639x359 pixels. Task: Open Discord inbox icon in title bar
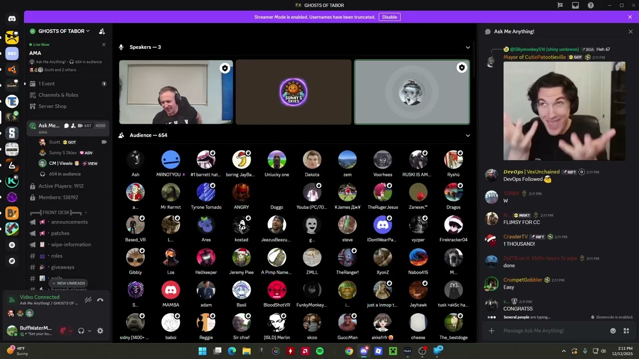click(x=575, y=5)
